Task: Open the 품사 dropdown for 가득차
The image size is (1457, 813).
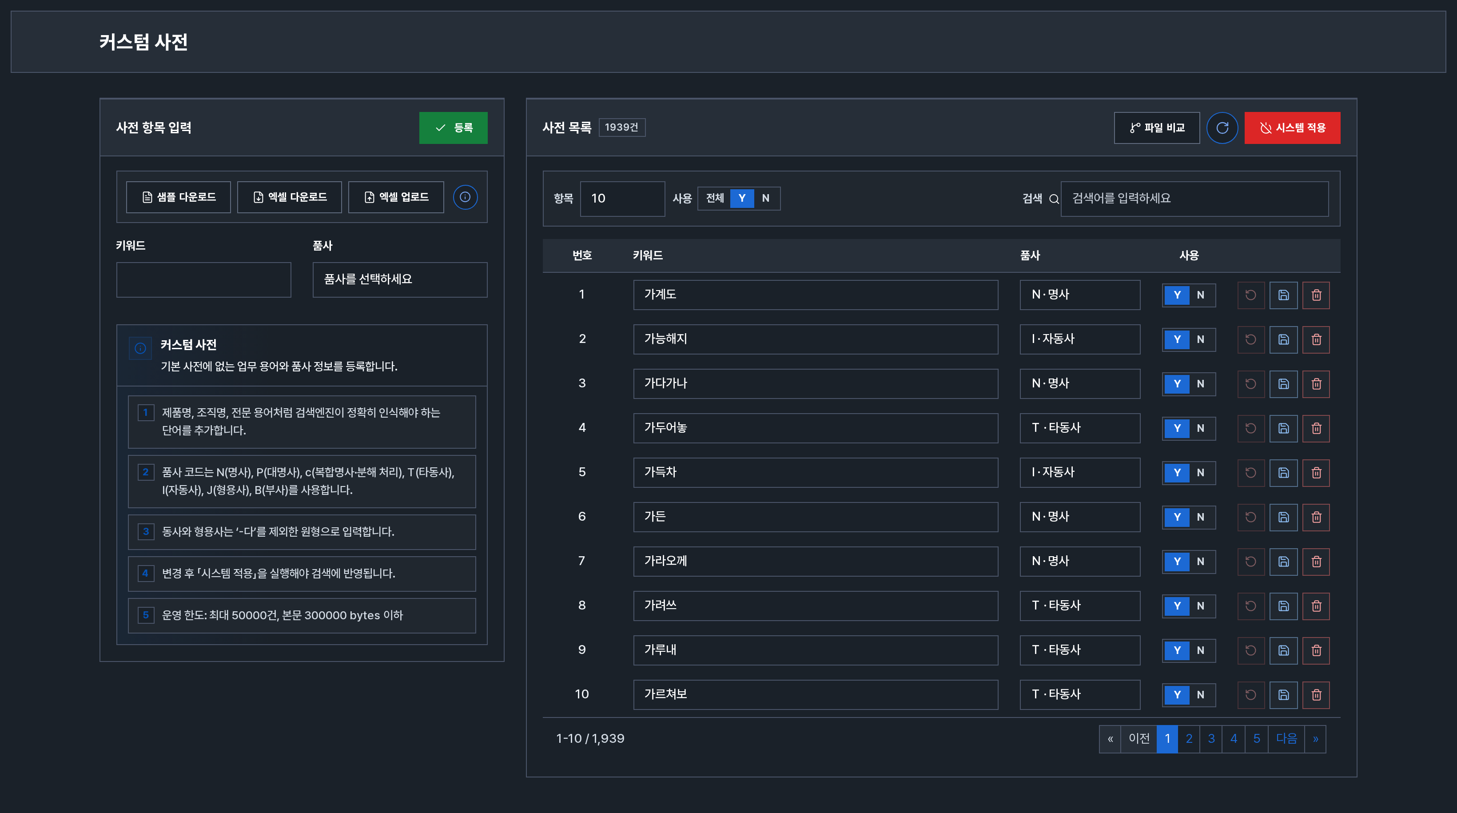Action: [1080, 472]
